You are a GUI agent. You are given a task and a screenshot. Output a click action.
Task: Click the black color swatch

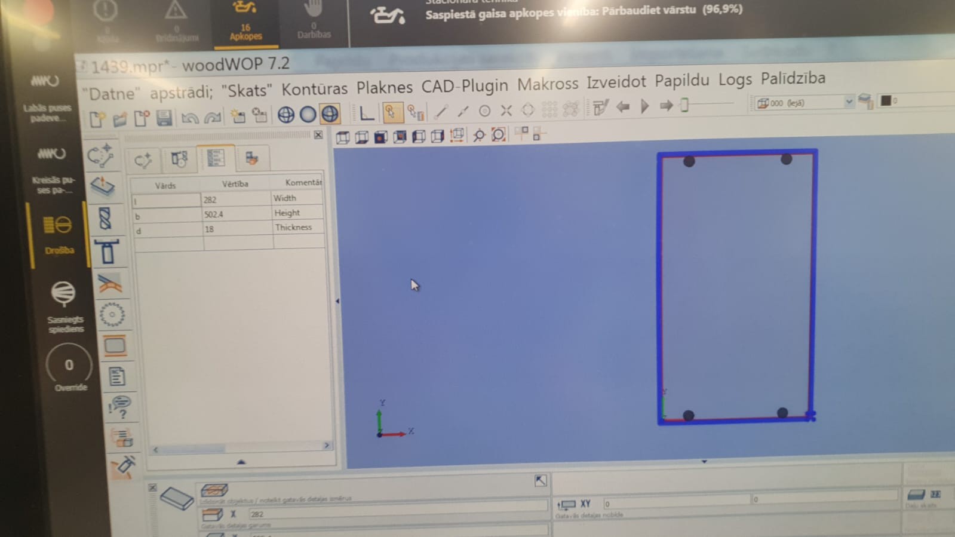pos(886,100)
